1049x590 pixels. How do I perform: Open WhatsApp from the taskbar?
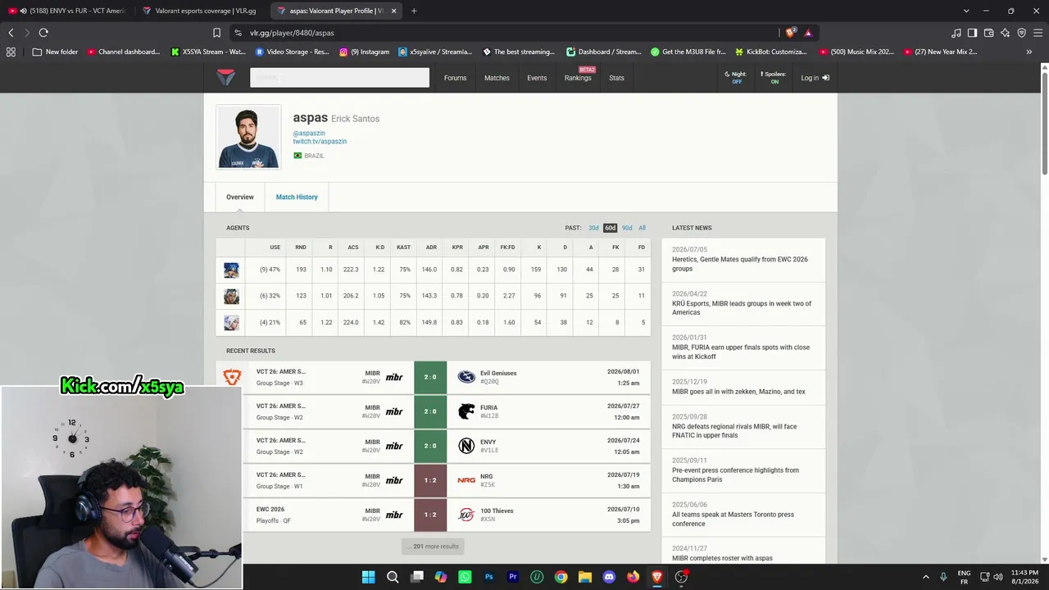click(465, 577)
